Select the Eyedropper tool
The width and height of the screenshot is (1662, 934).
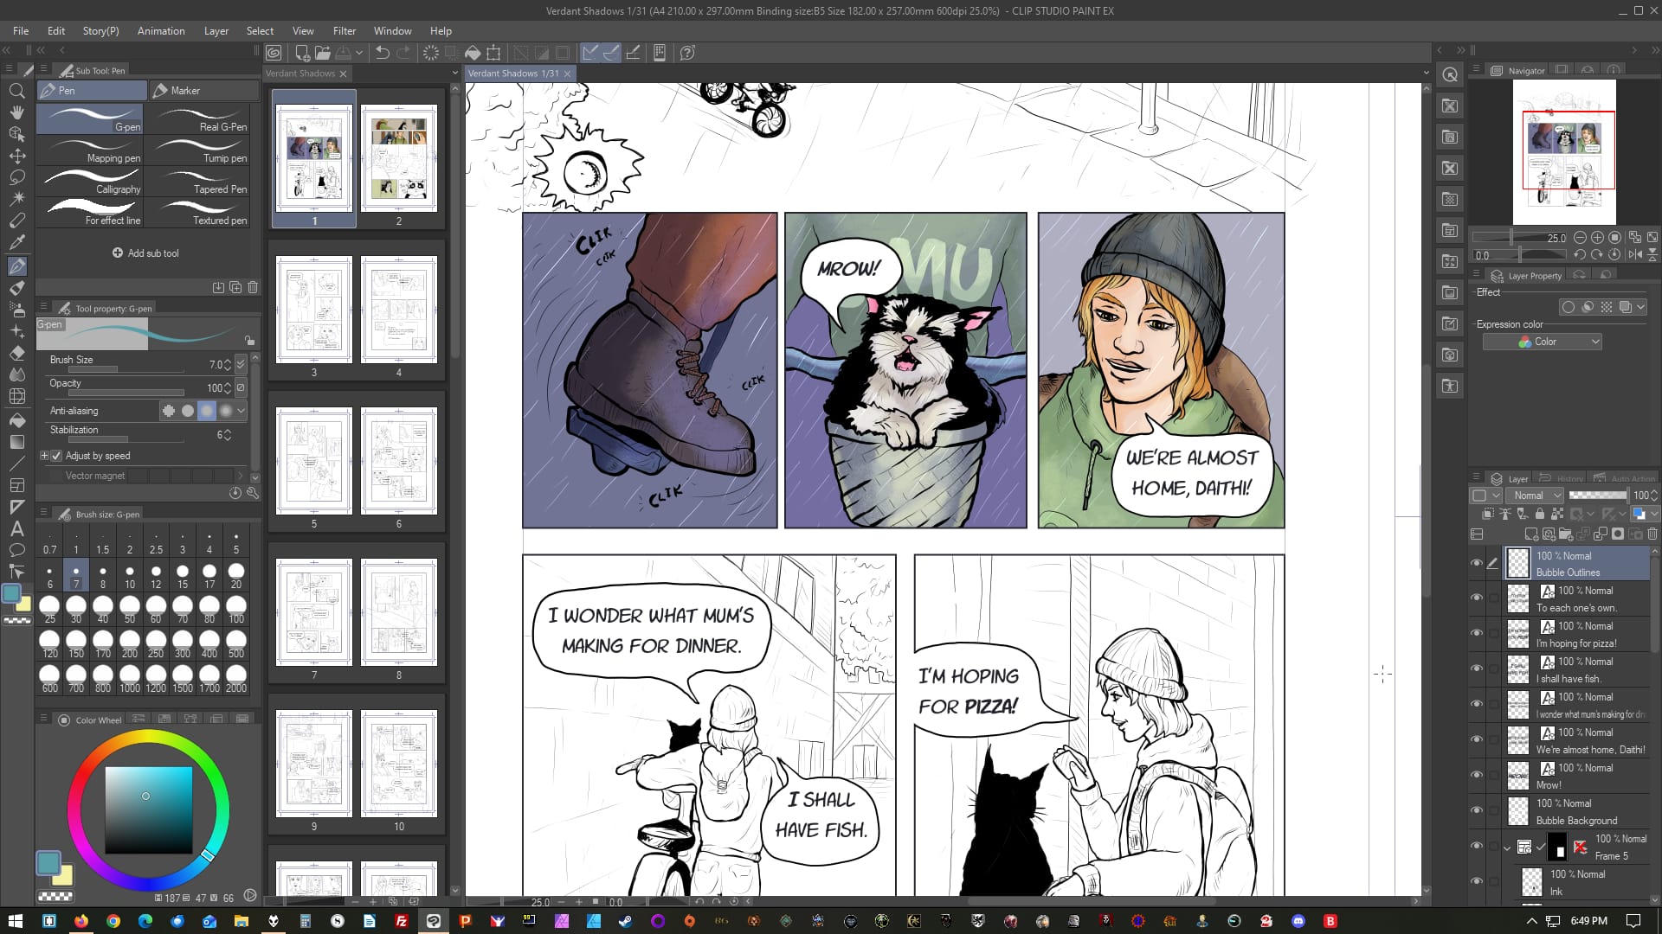(16, 242)
